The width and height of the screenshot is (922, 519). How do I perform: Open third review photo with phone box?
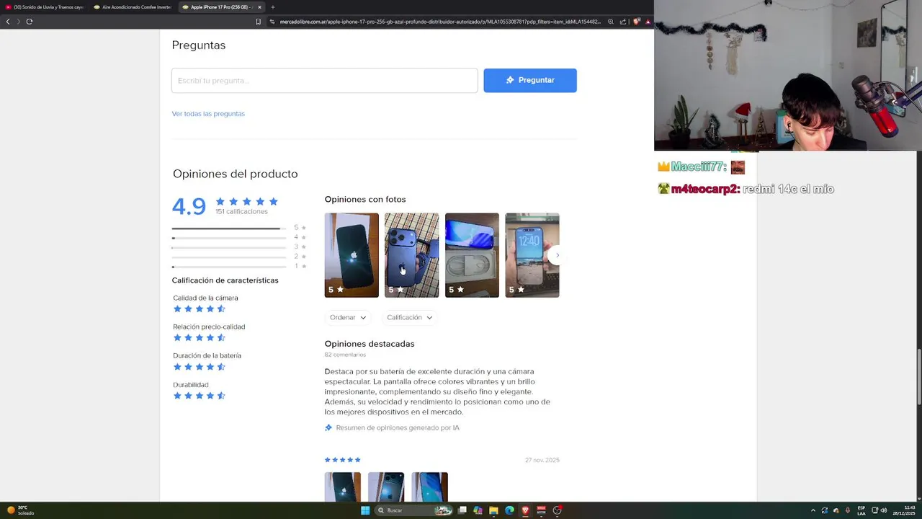click(x=472, y=255)
